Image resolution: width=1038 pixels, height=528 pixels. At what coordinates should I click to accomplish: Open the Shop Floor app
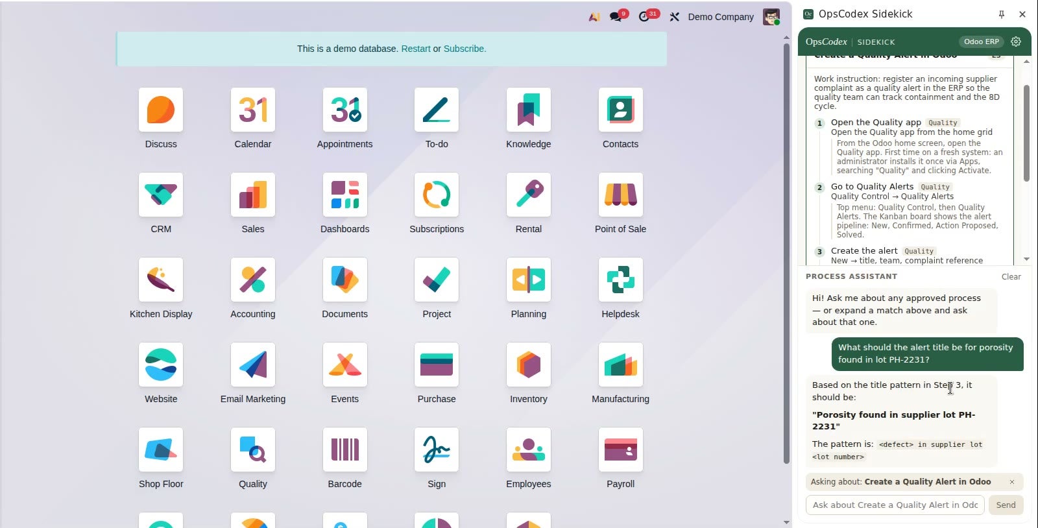click(161, 450)
